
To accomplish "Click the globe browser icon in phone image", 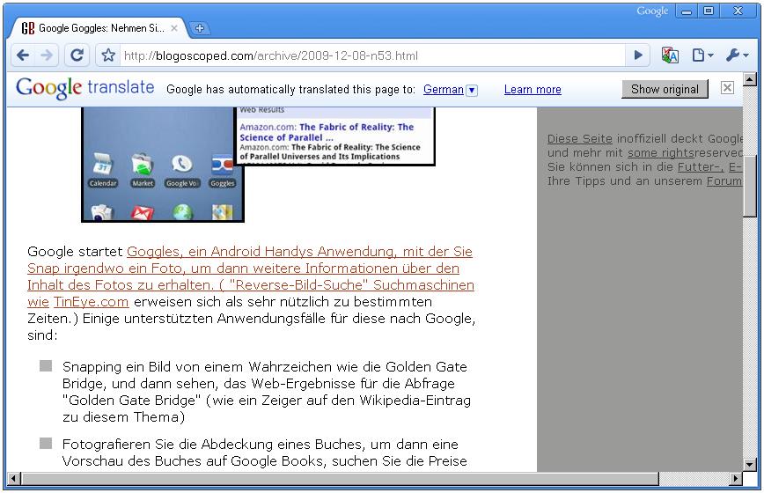I will coord(182,213).
